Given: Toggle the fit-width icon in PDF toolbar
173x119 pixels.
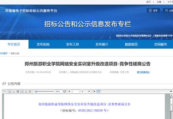Looking at the screenshot, I should click(22, 91).
